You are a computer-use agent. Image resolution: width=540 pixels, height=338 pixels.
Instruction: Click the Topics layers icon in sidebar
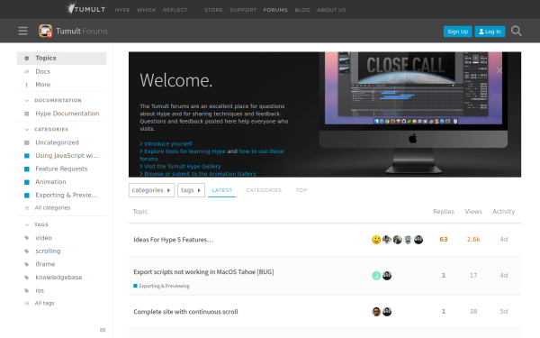click(x=27, y=59)
